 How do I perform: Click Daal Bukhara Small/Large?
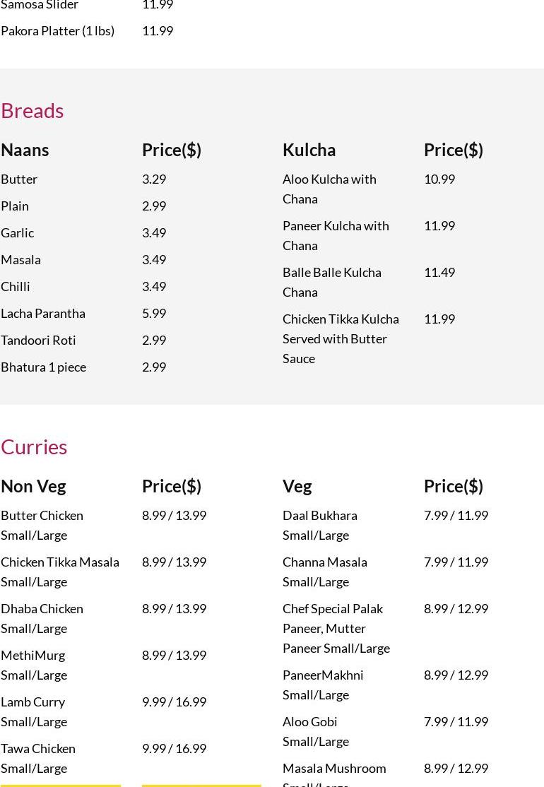pos(320,525)
